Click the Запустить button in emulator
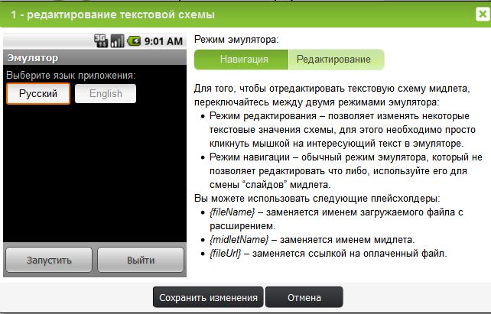The width and height of the screenshot is (491, 314). coord(49,260)
